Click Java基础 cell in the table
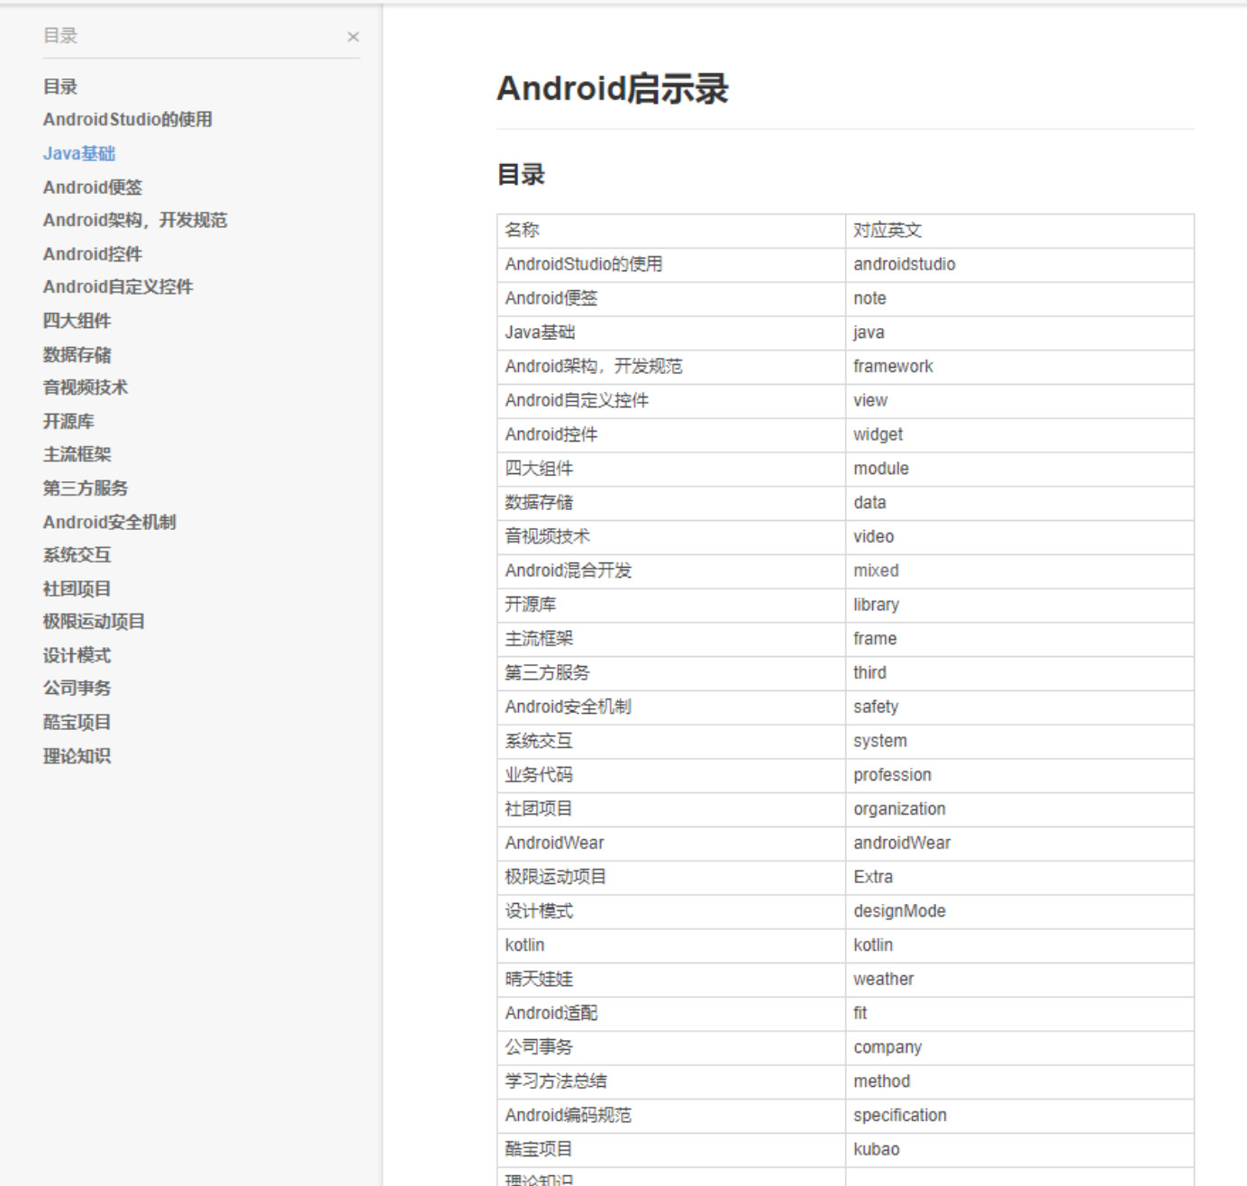 (x=671, y=333)
